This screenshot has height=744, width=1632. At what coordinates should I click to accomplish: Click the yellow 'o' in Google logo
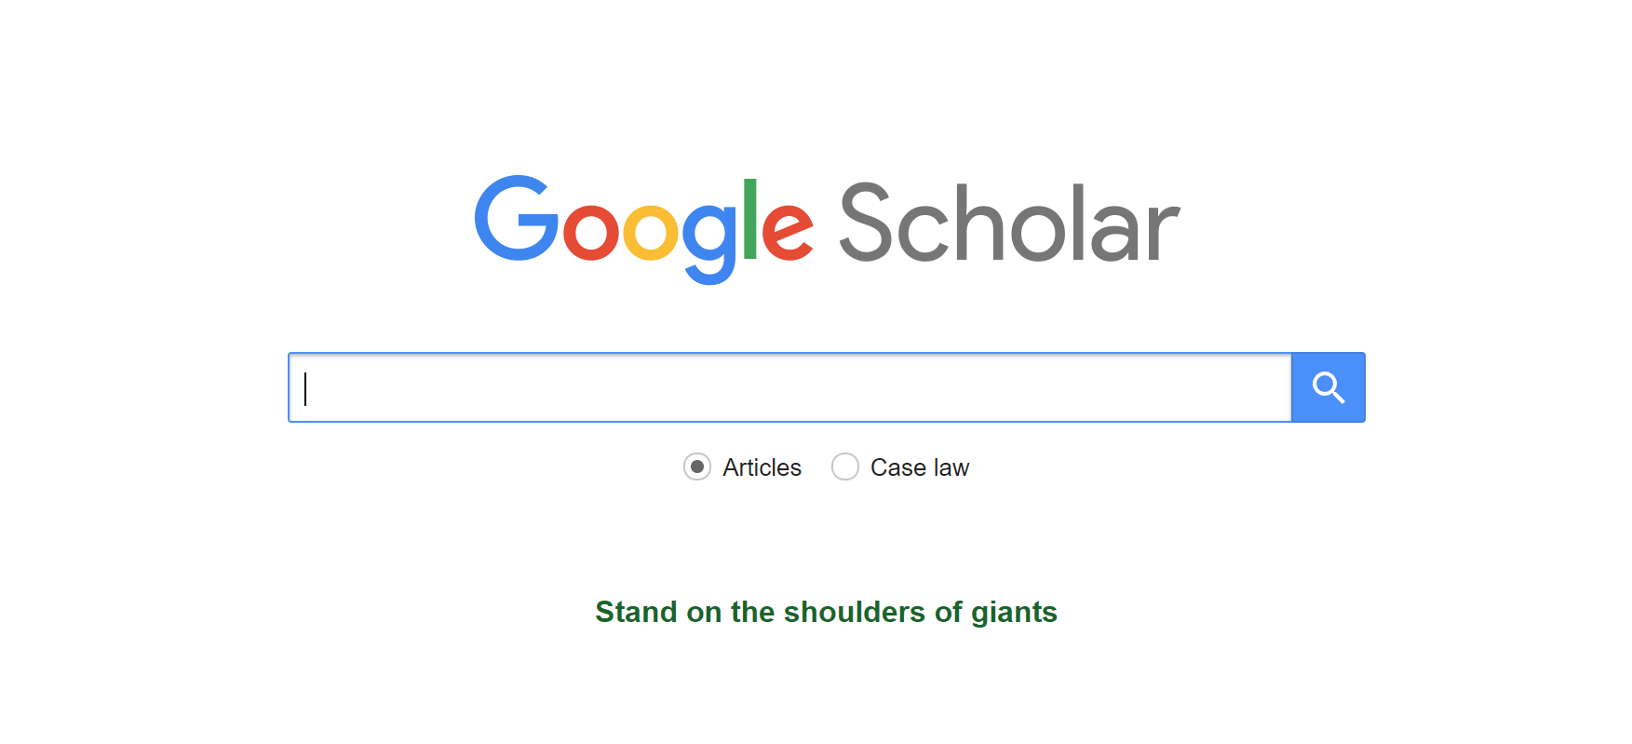point(651,232)
